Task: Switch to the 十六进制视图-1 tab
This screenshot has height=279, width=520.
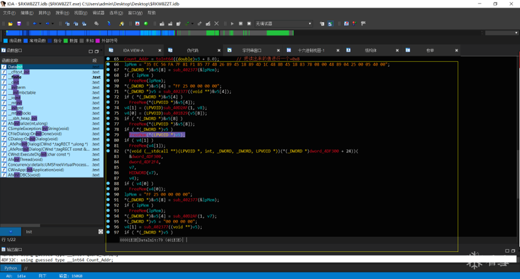Action: coord(311,51)
